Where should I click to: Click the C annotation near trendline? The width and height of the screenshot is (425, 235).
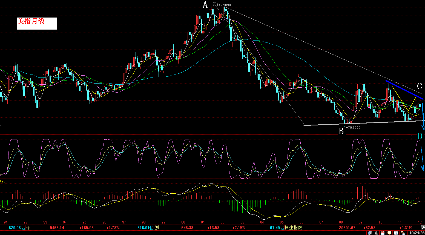point(419,87)
